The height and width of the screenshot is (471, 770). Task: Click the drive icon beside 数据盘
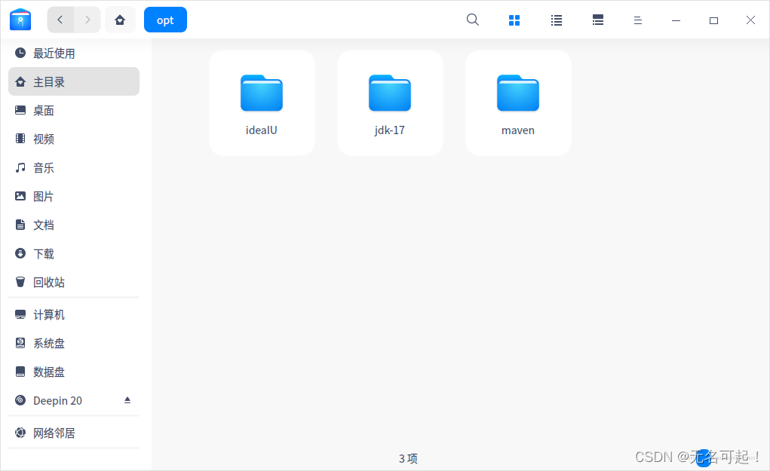tap(20, 372)
